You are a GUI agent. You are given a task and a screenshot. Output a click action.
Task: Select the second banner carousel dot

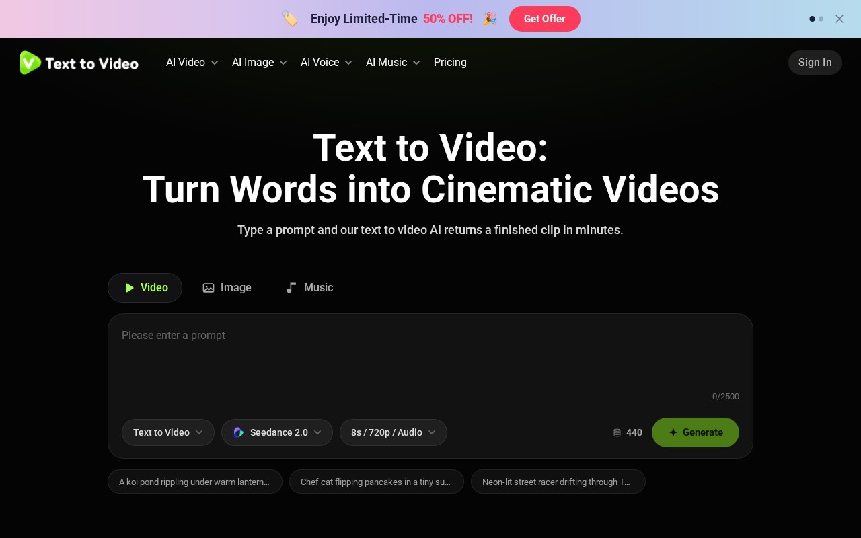tap(821, 19)
